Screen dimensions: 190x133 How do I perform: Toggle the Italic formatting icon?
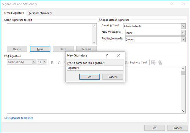59,62
